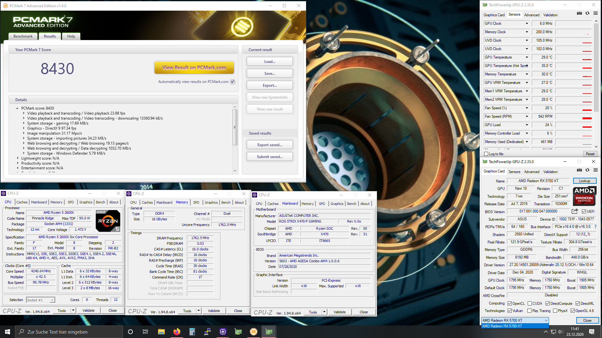The image size is (602, 338).
Task: Toggle the Ray Tracing checkbox
Action: pyautogui.click(x=530, y=311)
